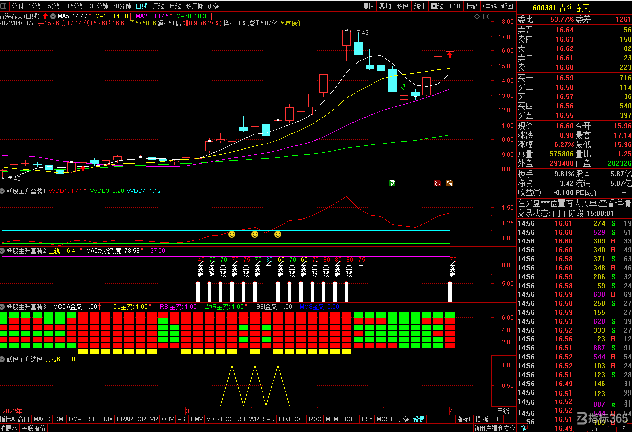Select the DMI indicator
The image size is (632, 432).
[x=59, y=419]
